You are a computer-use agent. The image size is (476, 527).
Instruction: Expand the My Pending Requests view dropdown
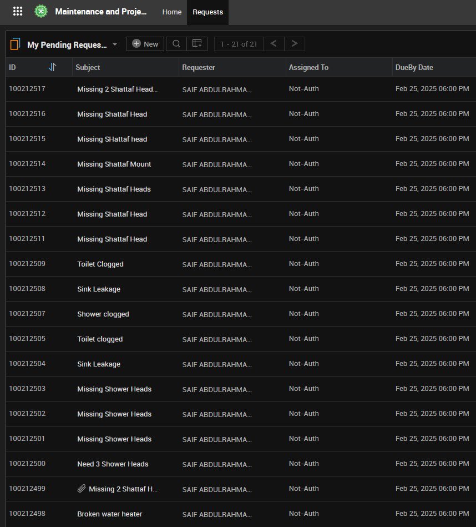click(115, 44)
